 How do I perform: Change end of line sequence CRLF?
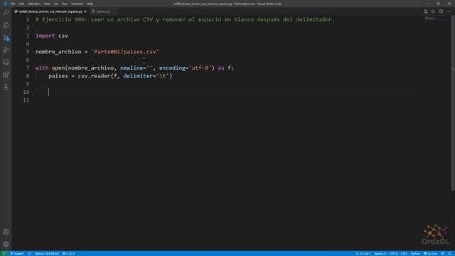[404, 253]
